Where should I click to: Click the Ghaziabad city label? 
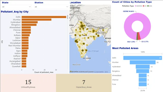coord(16,64)
